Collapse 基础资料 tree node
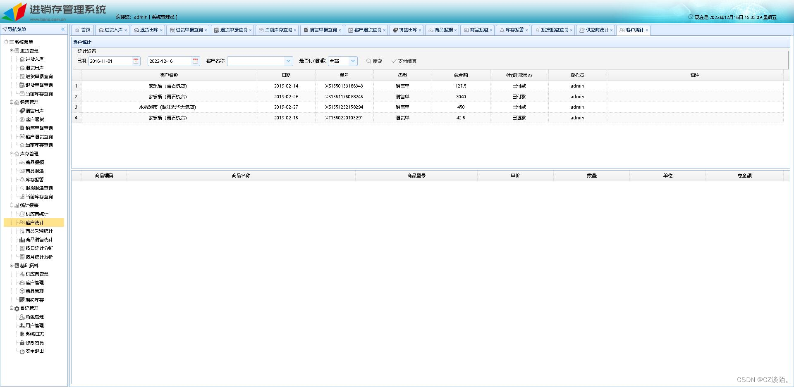This screenshot has height=387, width=794. point(12,266)
